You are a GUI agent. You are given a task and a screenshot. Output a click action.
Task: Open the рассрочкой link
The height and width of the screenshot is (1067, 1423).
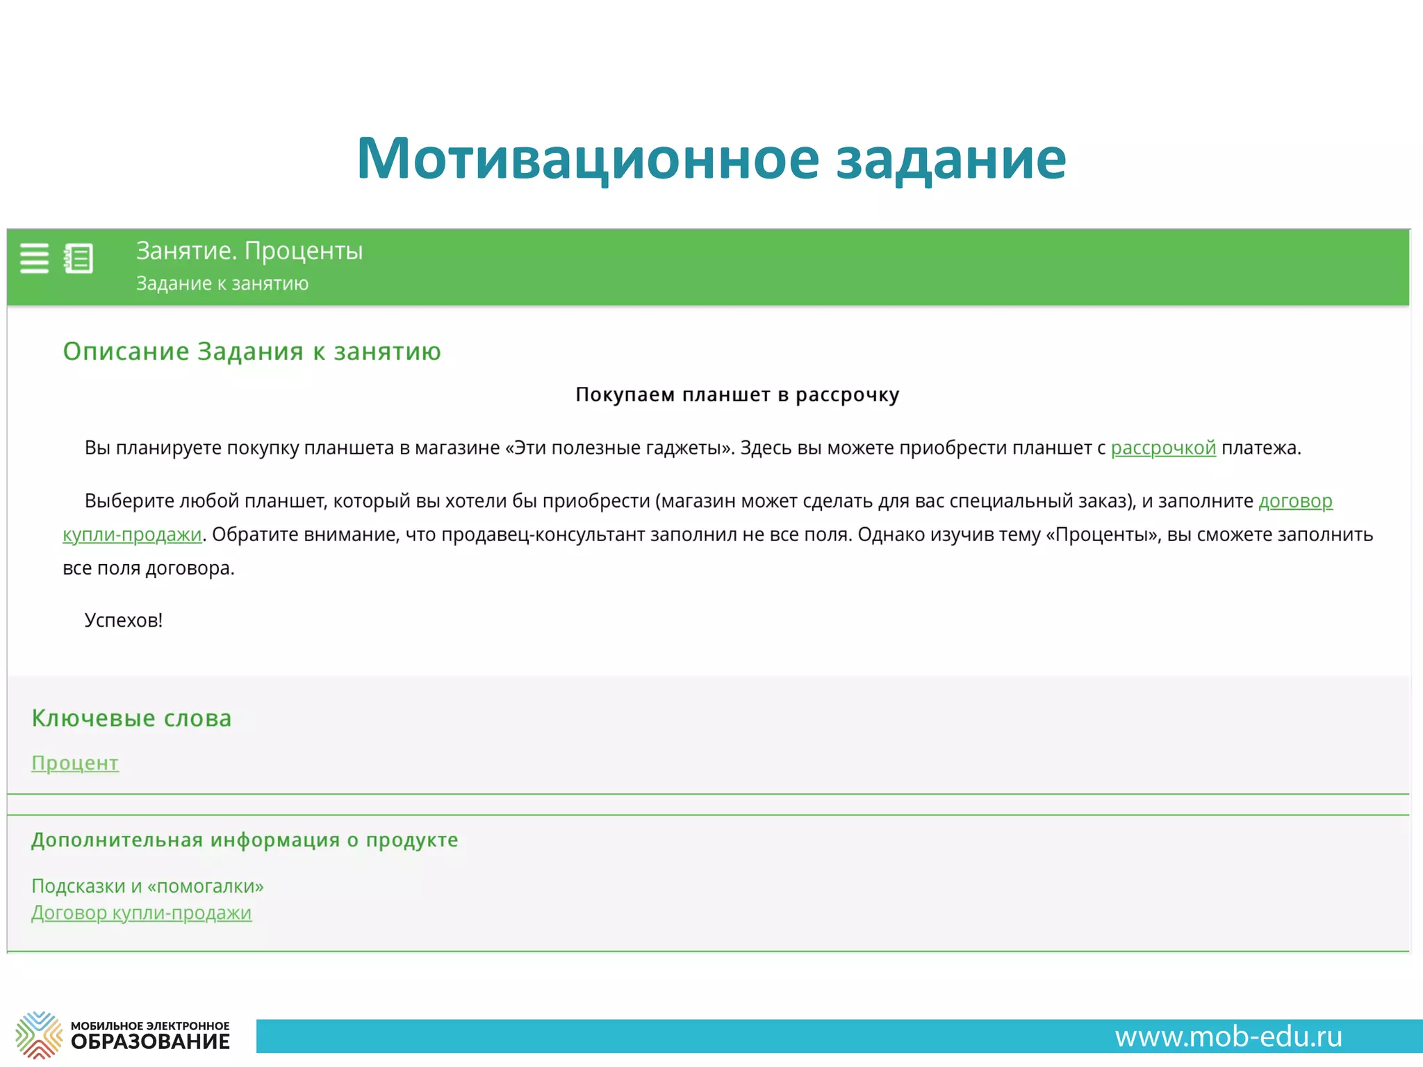(x=1163, y=448)
